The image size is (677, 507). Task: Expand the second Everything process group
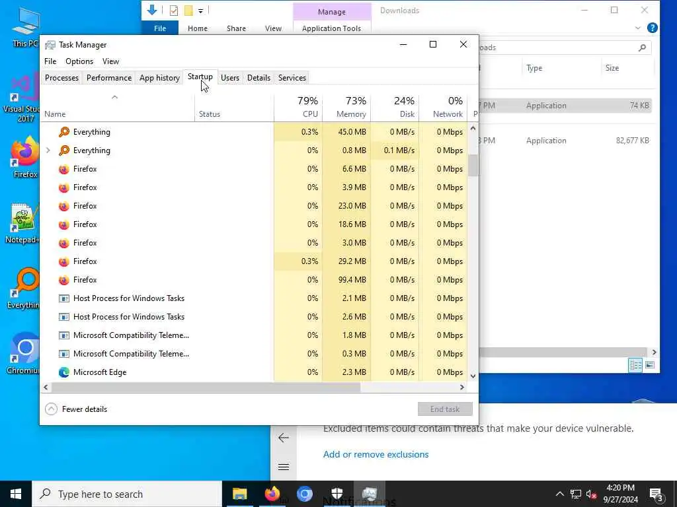point(48,151)
